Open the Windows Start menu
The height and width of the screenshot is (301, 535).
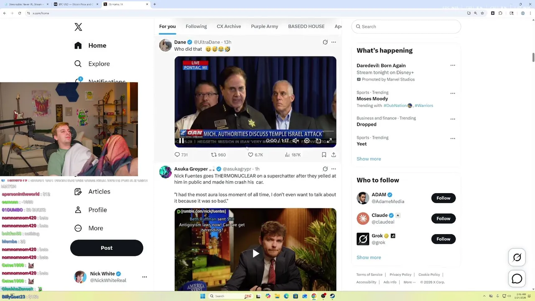tap(203, 296)
